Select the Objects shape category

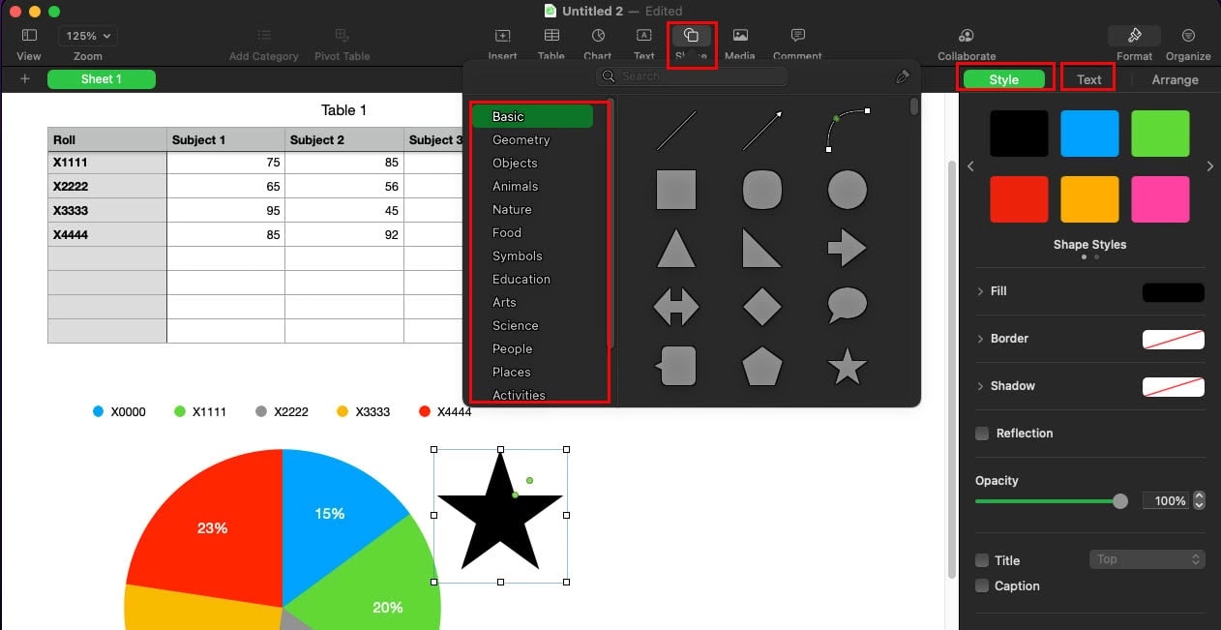tap(515, 163)
